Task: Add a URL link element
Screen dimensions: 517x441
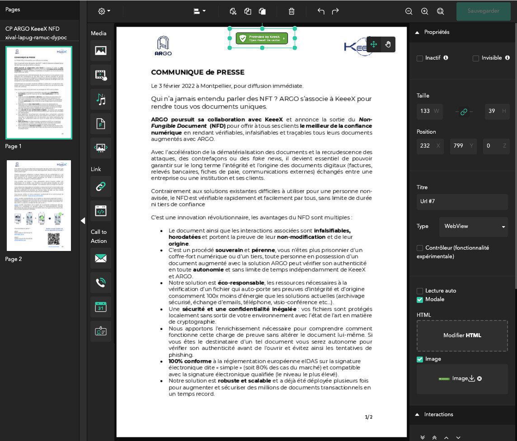Action: coord(101,186)
